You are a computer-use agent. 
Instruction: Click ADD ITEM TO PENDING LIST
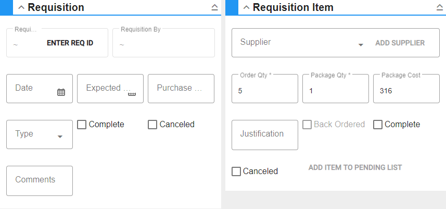click(355, 167)
